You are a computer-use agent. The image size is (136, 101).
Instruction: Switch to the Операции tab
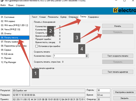73,17
